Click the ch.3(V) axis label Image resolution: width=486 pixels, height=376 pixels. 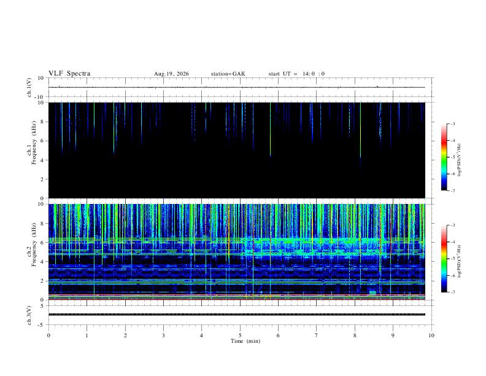(29, 315)
